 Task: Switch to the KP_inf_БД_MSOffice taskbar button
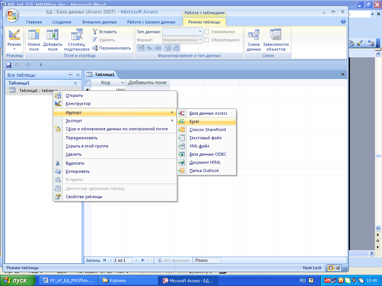click(69, 281)
